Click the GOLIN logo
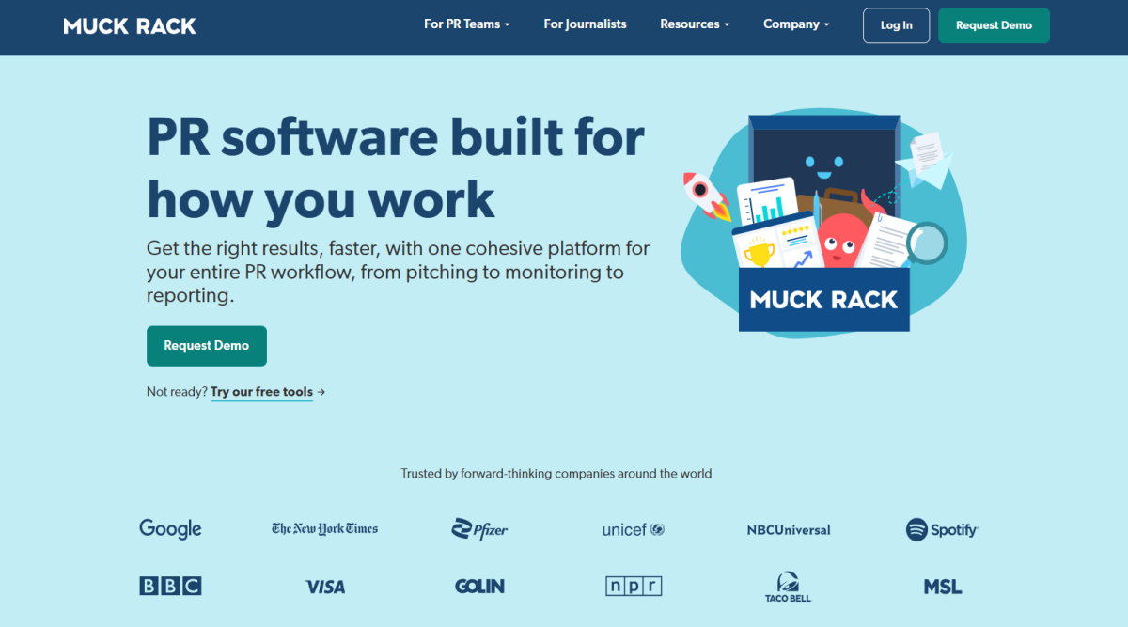Viewport: 1128px width, 627px height. 479,586
